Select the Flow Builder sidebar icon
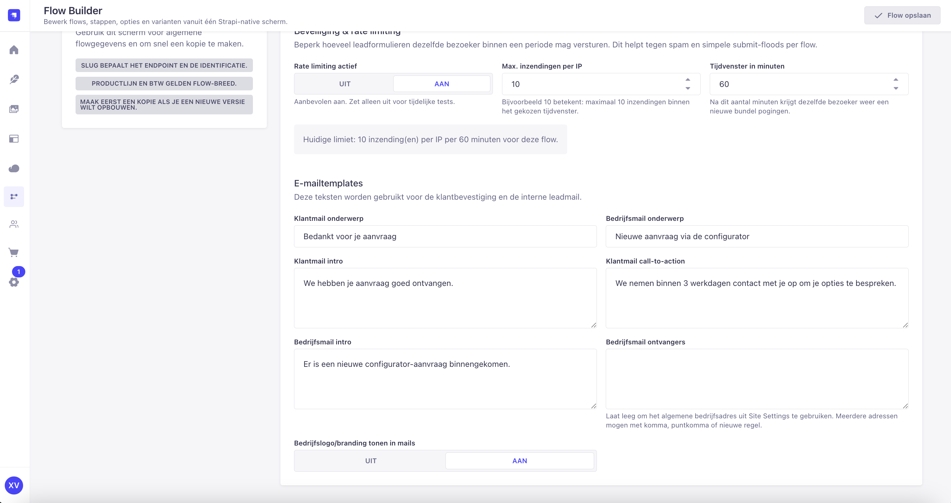 click(14, 196)
